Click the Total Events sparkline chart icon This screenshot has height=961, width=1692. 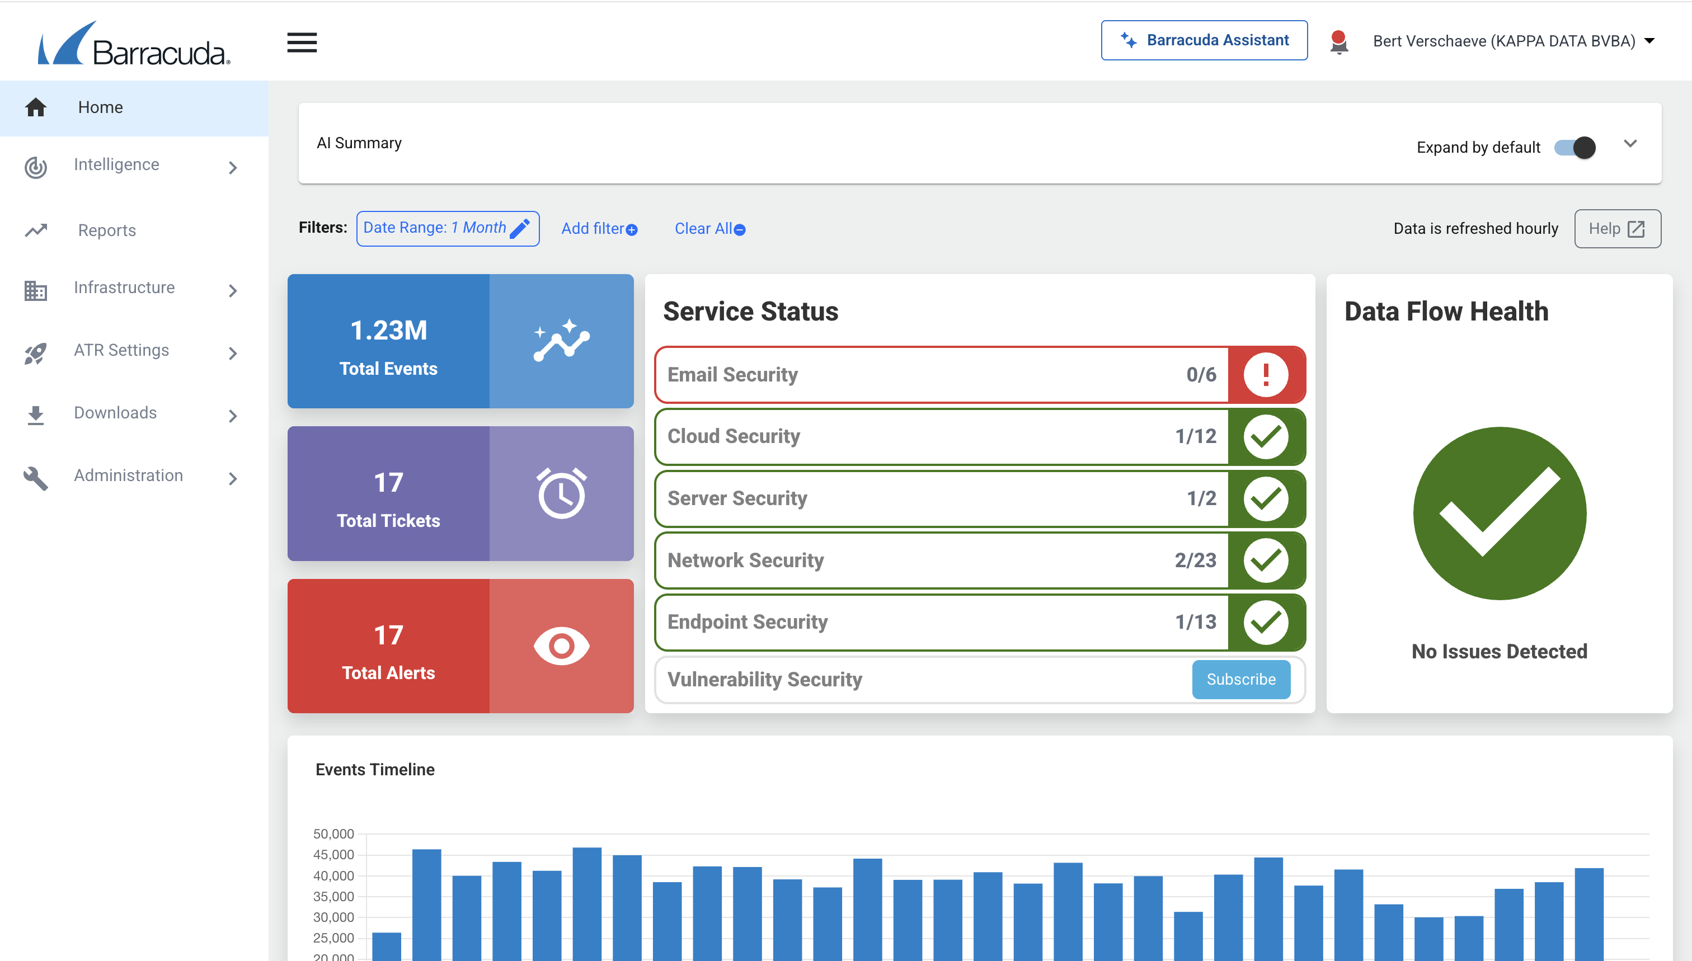click(x=561, y=341)
